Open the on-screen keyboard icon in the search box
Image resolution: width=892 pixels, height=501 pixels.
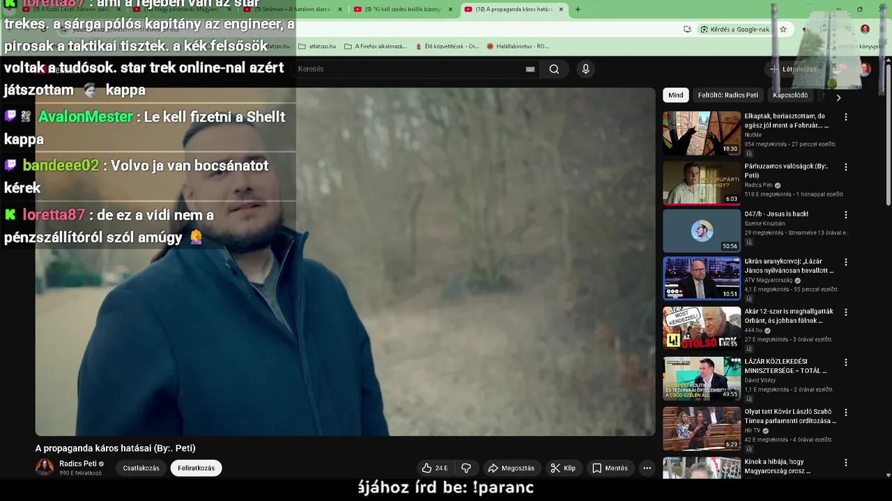(530, 69)
